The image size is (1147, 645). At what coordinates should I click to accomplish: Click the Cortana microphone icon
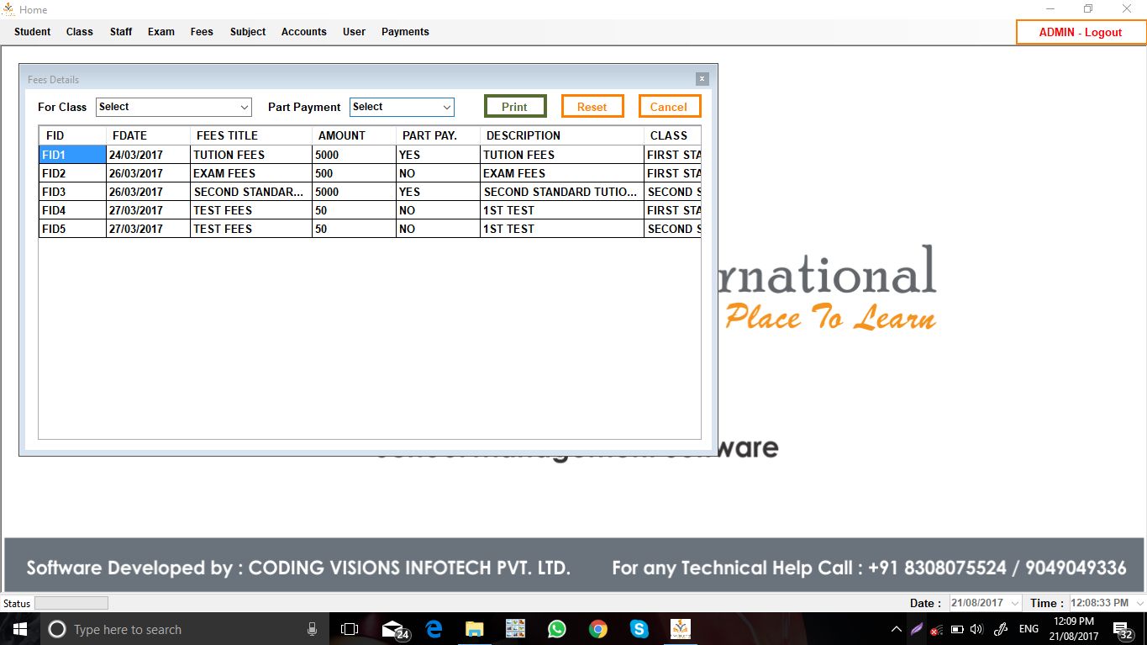tap(312, 629)
